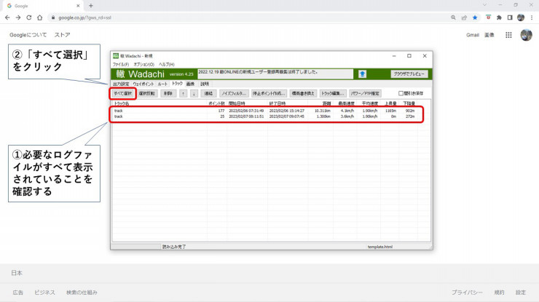
Task: Go forward in Chrome
Action: [x=18, y=17]
